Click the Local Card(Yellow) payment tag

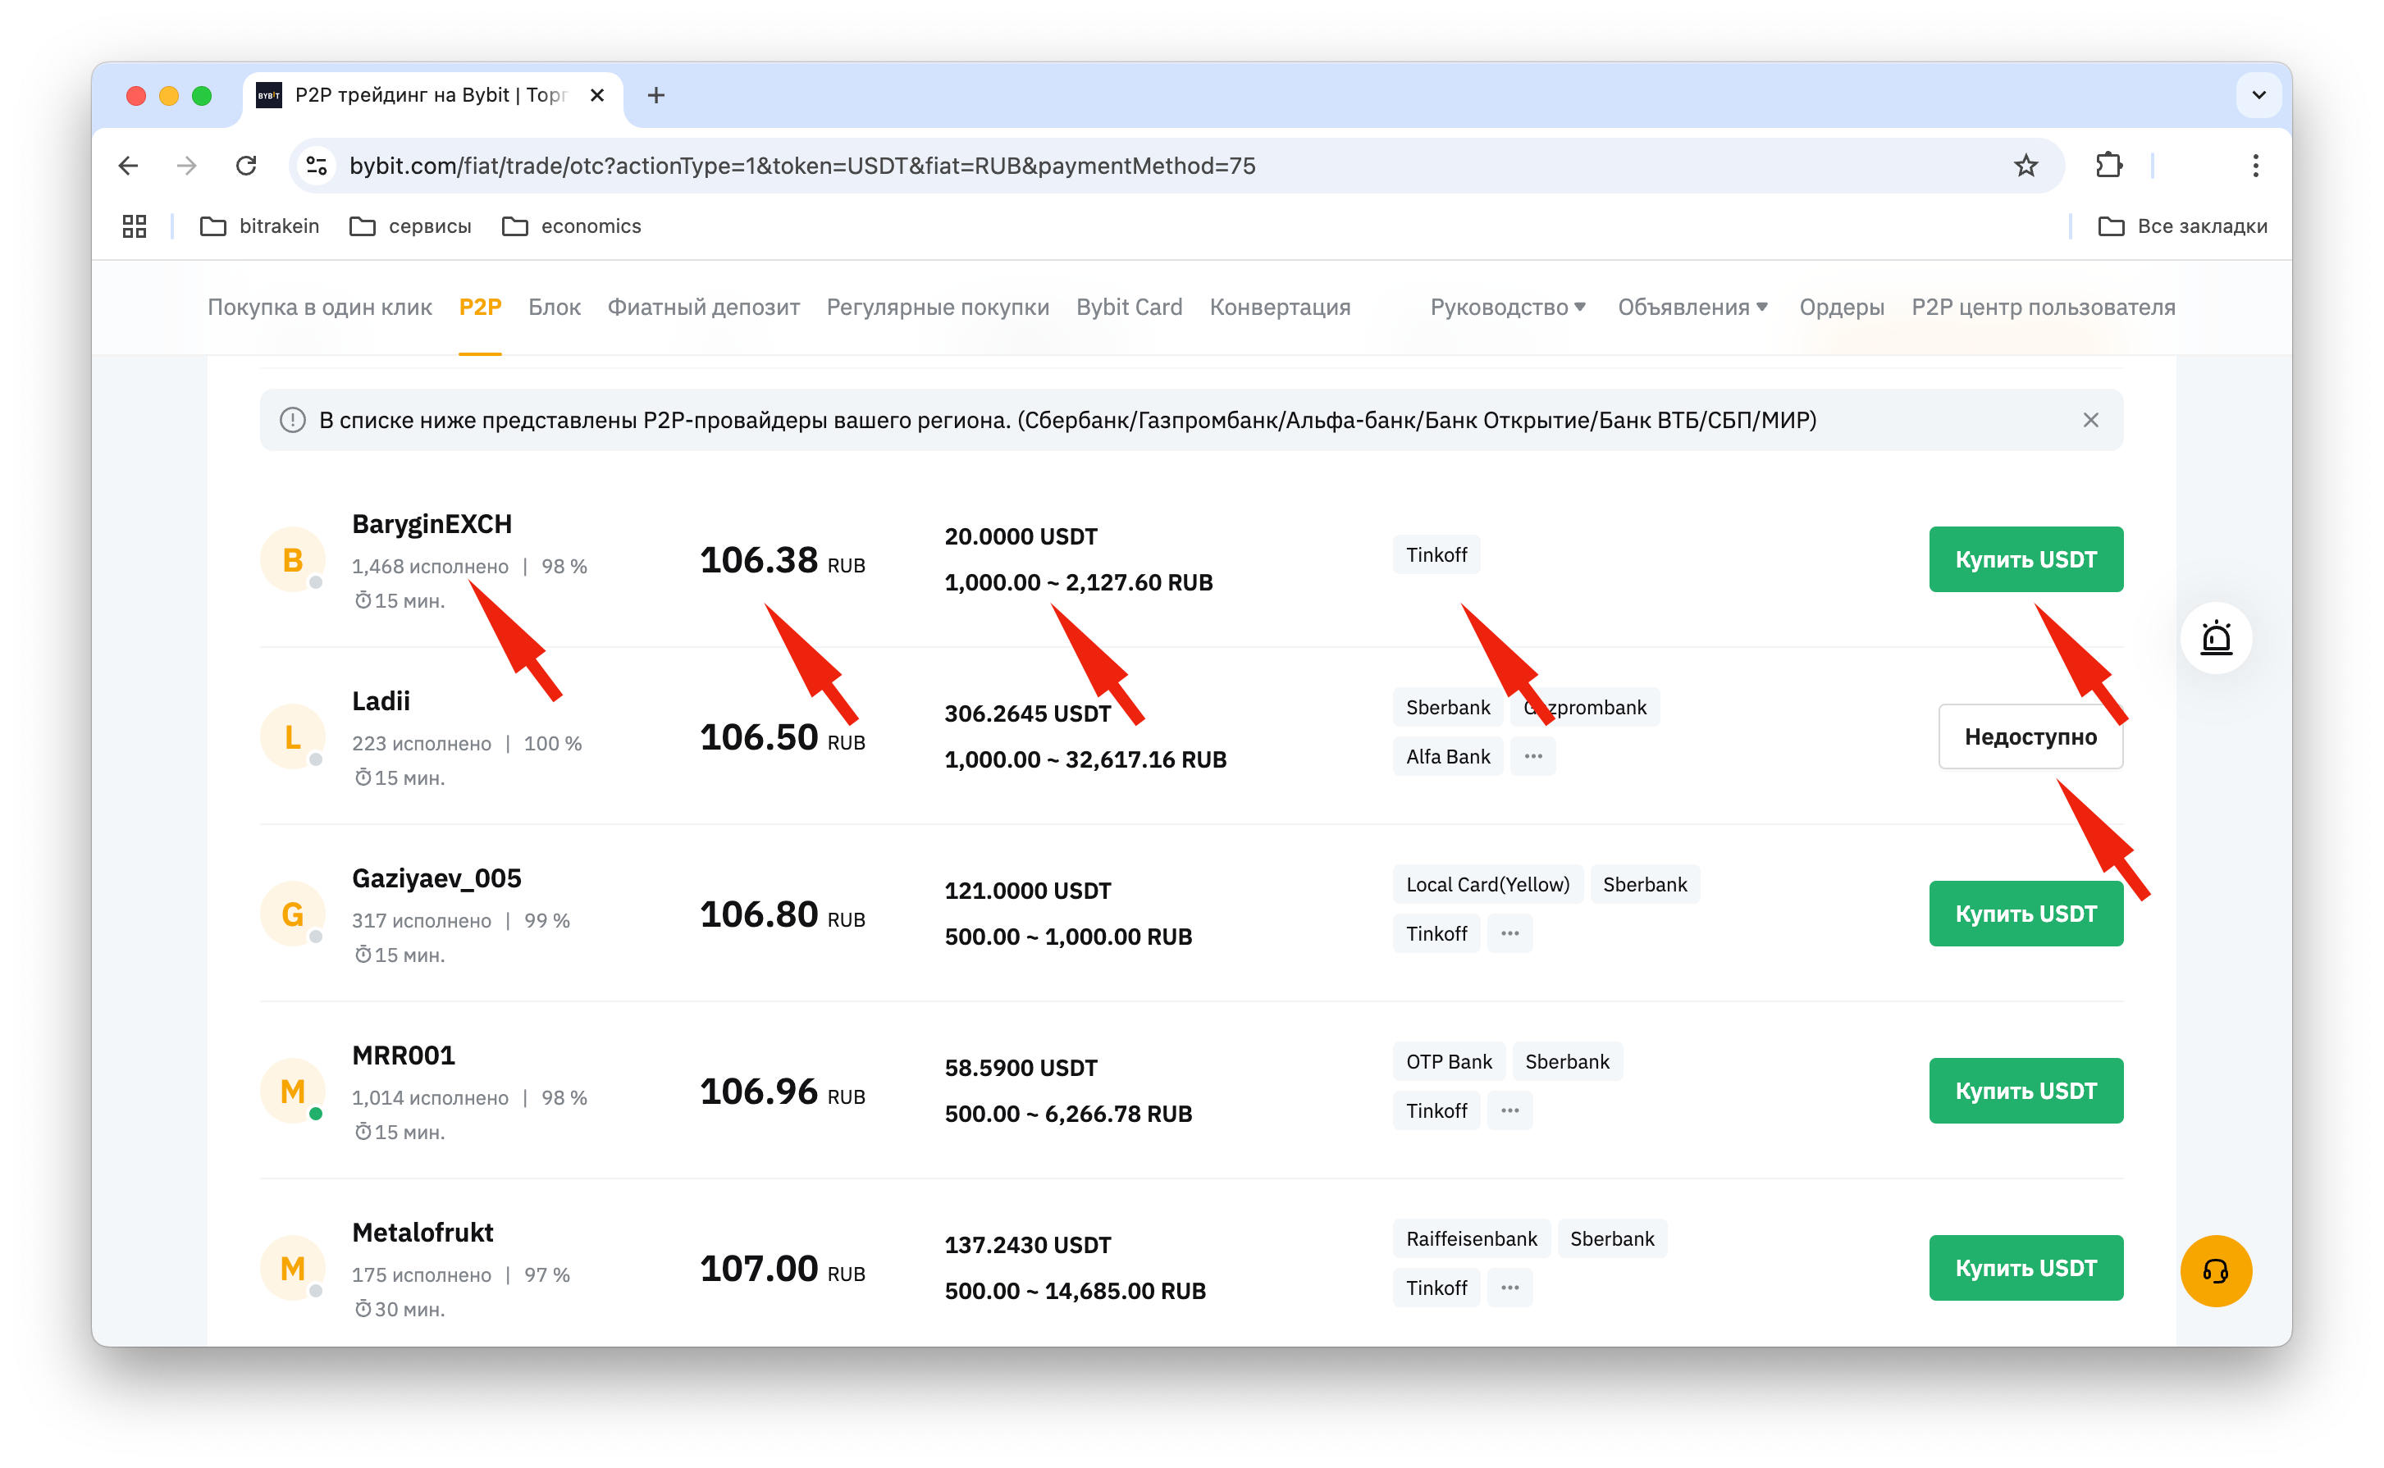1487,884
